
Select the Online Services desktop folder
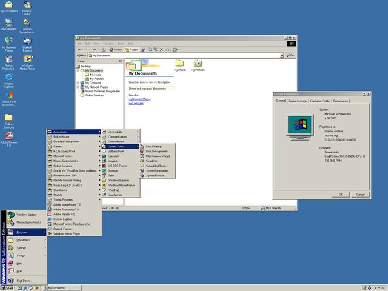(x=8, y=121)
